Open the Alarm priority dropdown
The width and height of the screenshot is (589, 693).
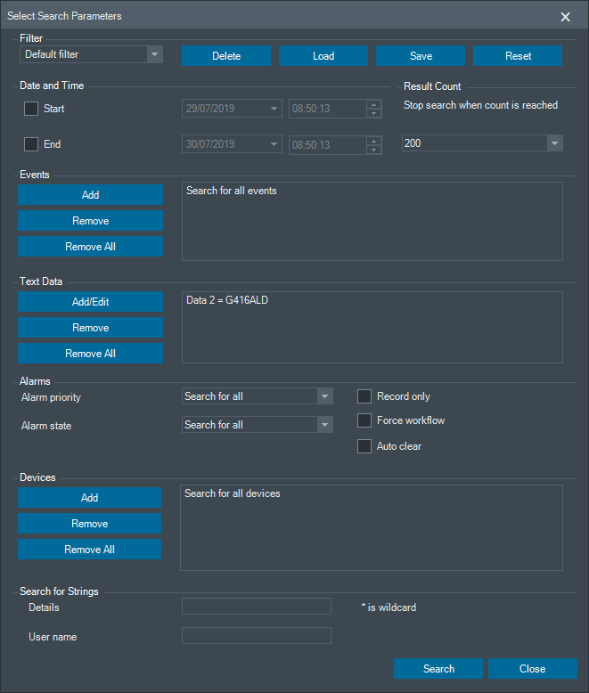pyautogui.click(x=324, y=396)
